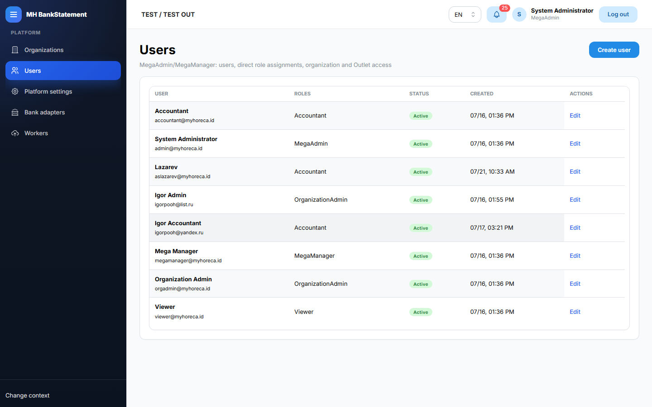Click the Bank adapters bank icon
Image resolution: width=652 pixels, height=407 pixels.
tap(15, 112)
